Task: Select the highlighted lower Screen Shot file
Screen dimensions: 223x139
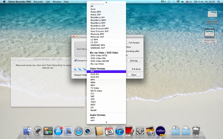Action: [209, 36]
